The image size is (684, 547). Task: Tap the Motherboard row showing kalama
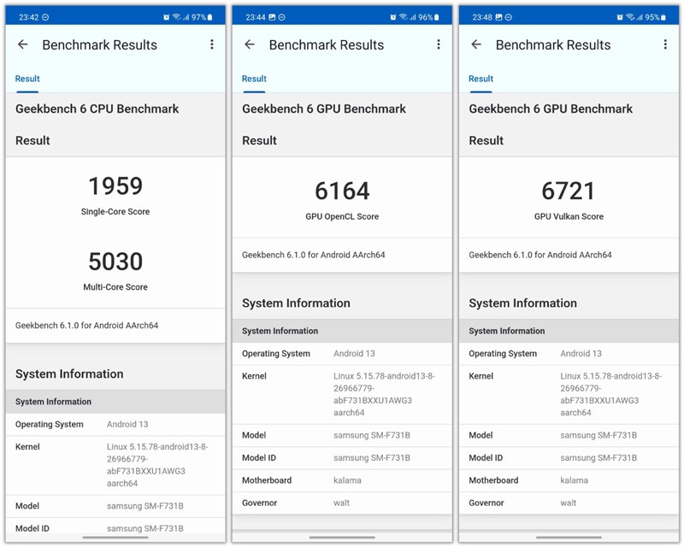click(342, 480)
